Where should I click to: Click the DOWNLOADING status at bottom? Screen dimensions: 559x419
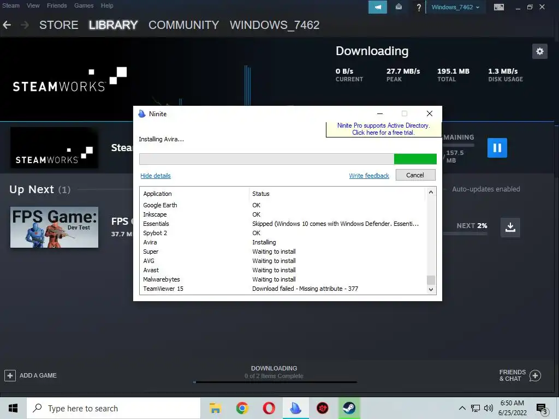point(274,368)
